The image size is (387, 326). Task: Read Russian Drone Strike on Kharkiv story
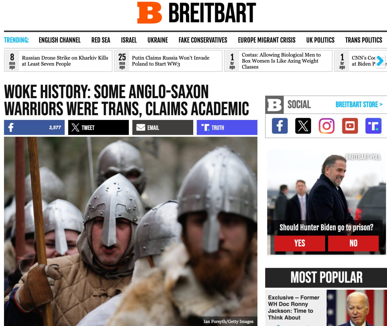[65, 61]
